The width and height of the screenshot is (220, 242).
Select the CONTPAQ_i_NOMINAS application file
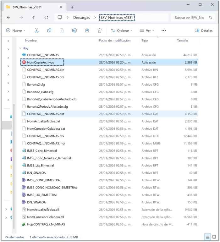pyautogui.click(x=43, y=55)
